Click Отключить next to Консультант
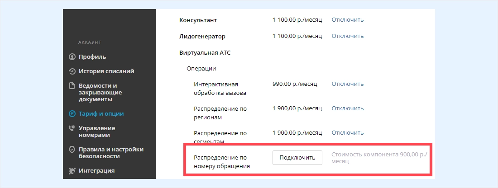This screenshot has height=188, width=498. pyautogui.click(x=348, y=19)
